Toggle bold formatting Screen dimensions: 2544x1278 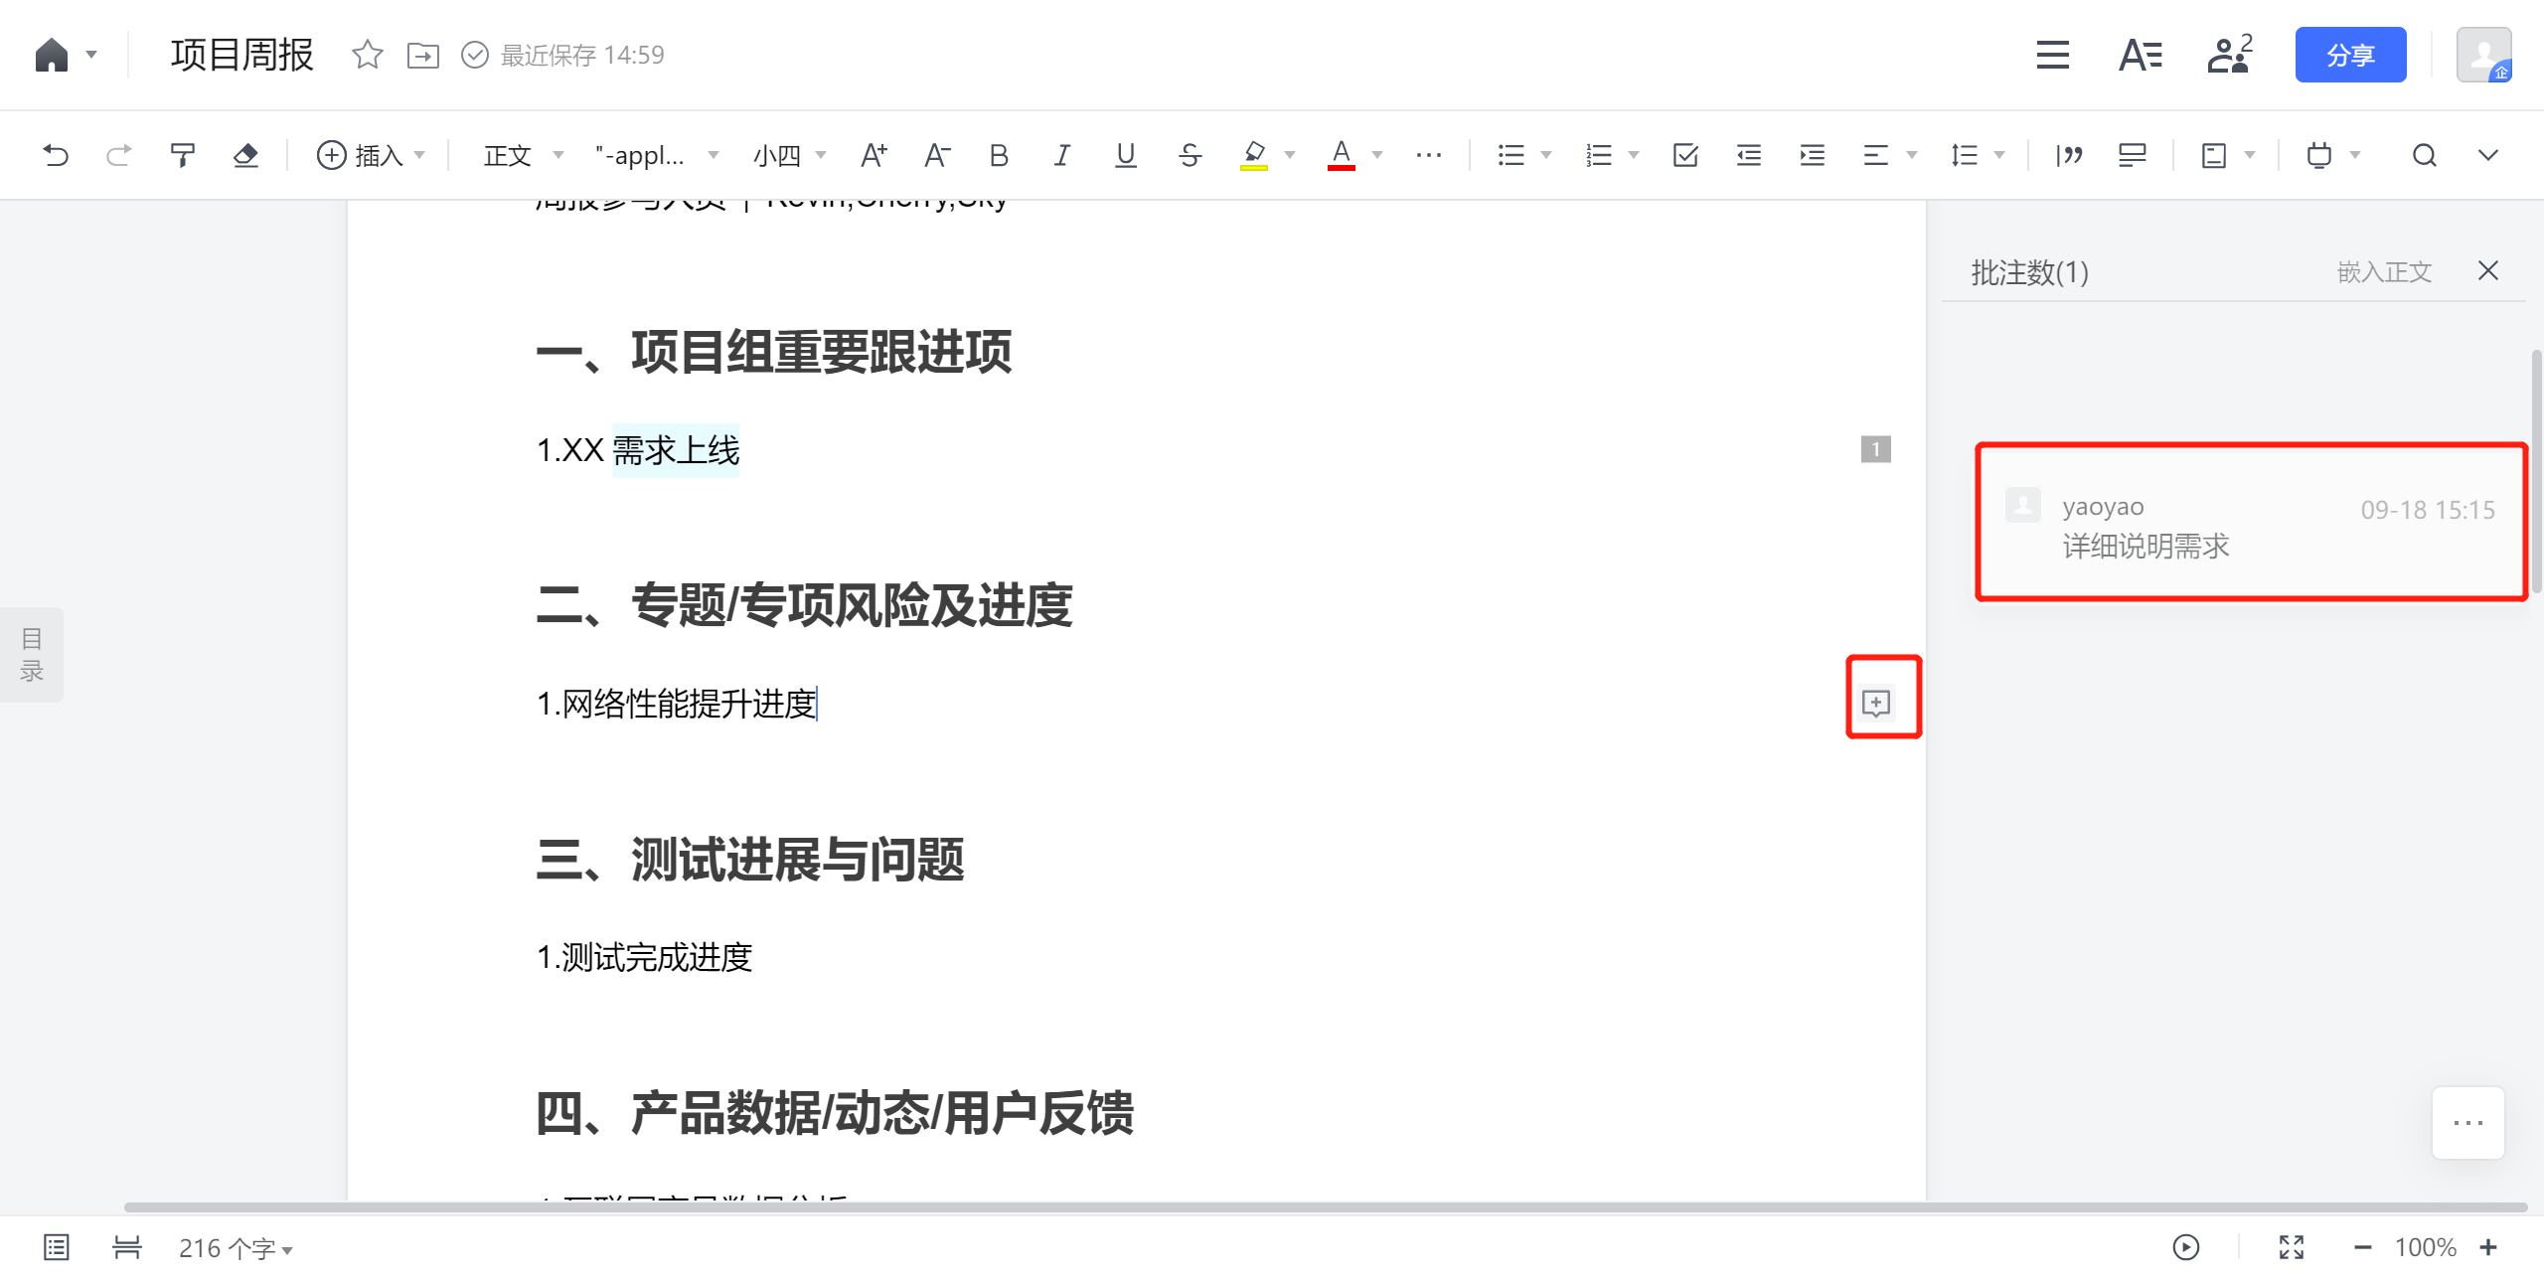click(999, 155)
